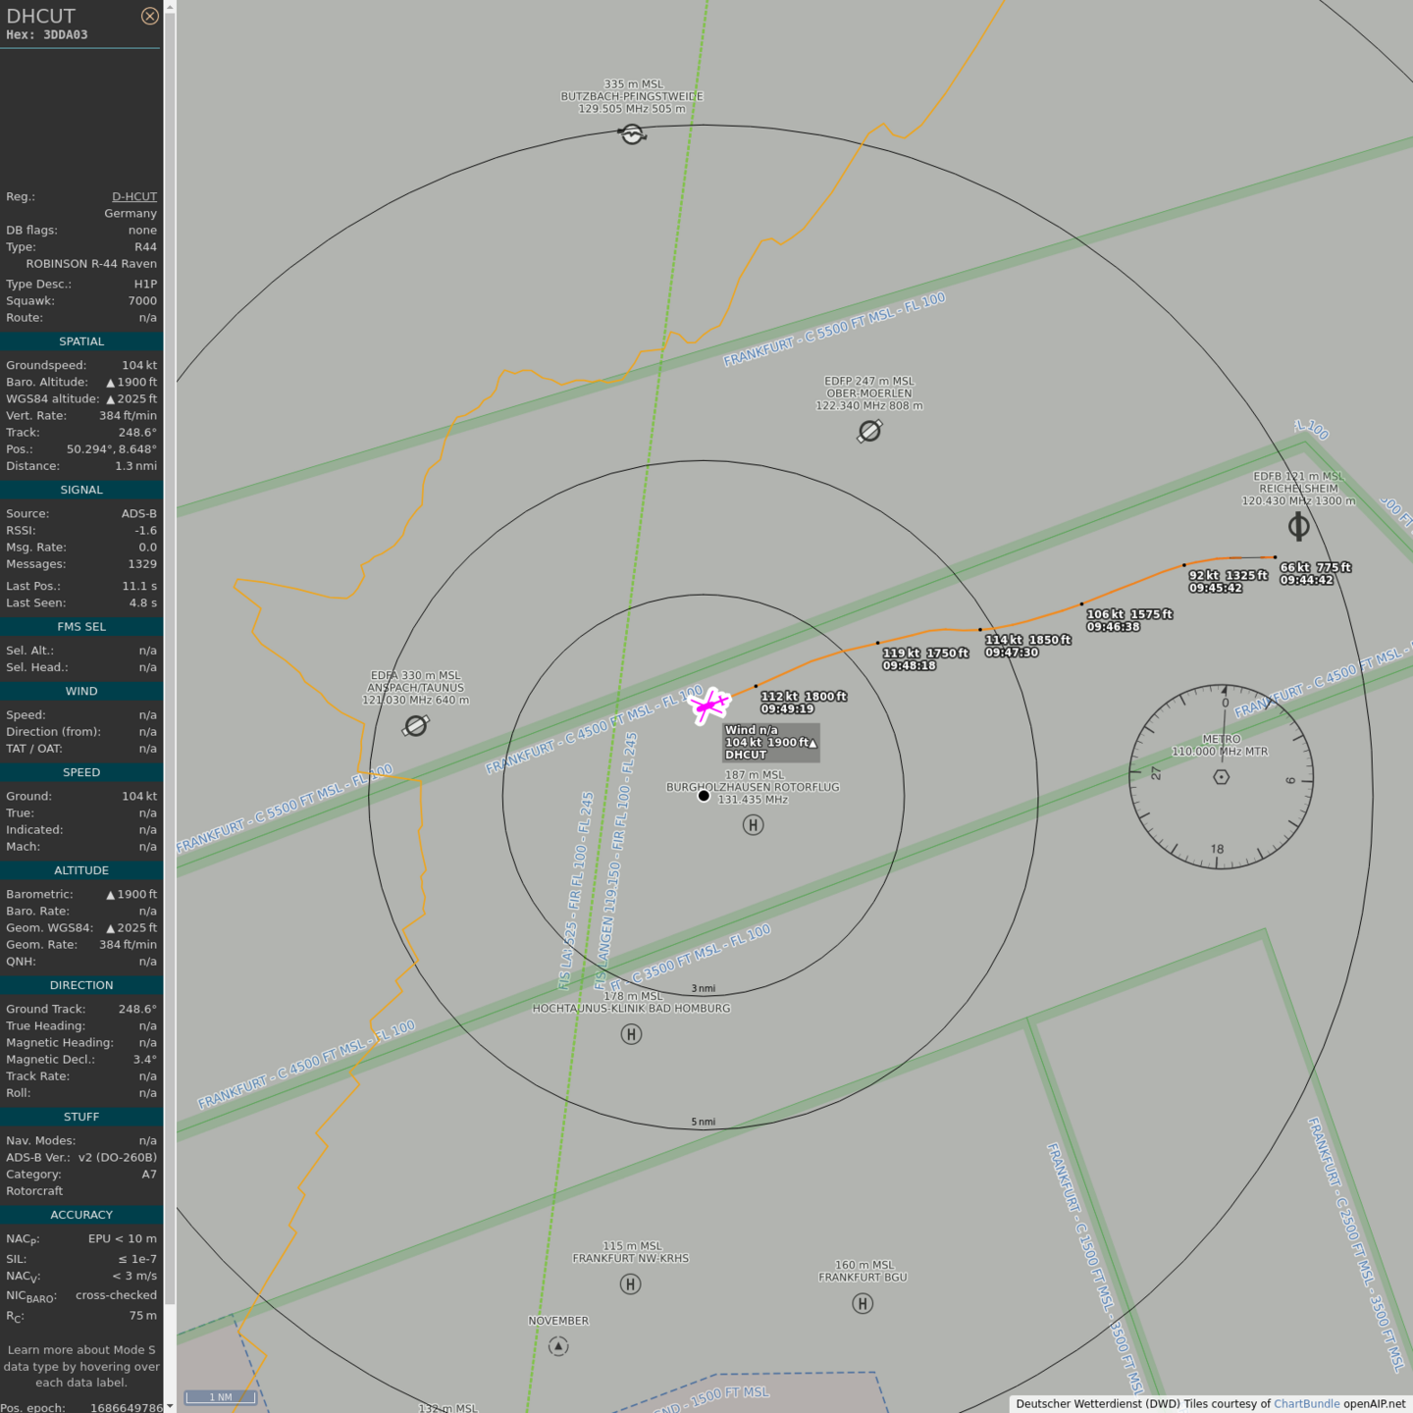Viewport: 1413px width, 1413px height.
Task: Click the receiver location black dot
Action: 704,796
